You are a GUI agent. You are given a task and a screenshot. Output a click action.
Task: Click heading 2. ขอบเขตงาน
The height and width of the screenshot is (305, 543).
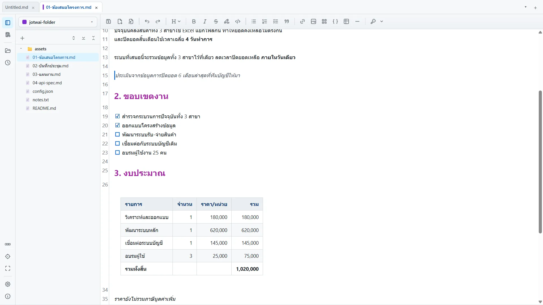[x=141, y=96]
